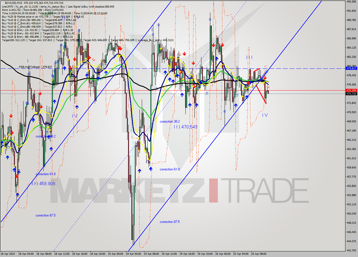Click the '18 Apr 2024' time axis label

(8, 254)
